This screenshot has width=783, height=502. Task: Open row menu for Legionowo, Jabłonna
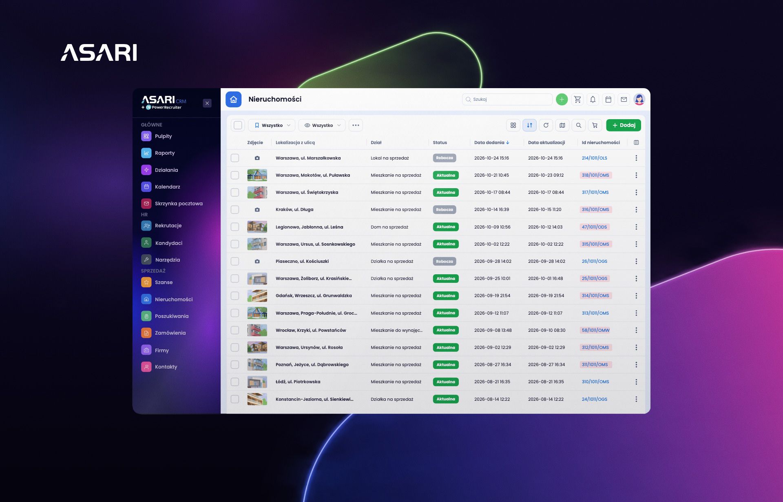coord(636,227)
